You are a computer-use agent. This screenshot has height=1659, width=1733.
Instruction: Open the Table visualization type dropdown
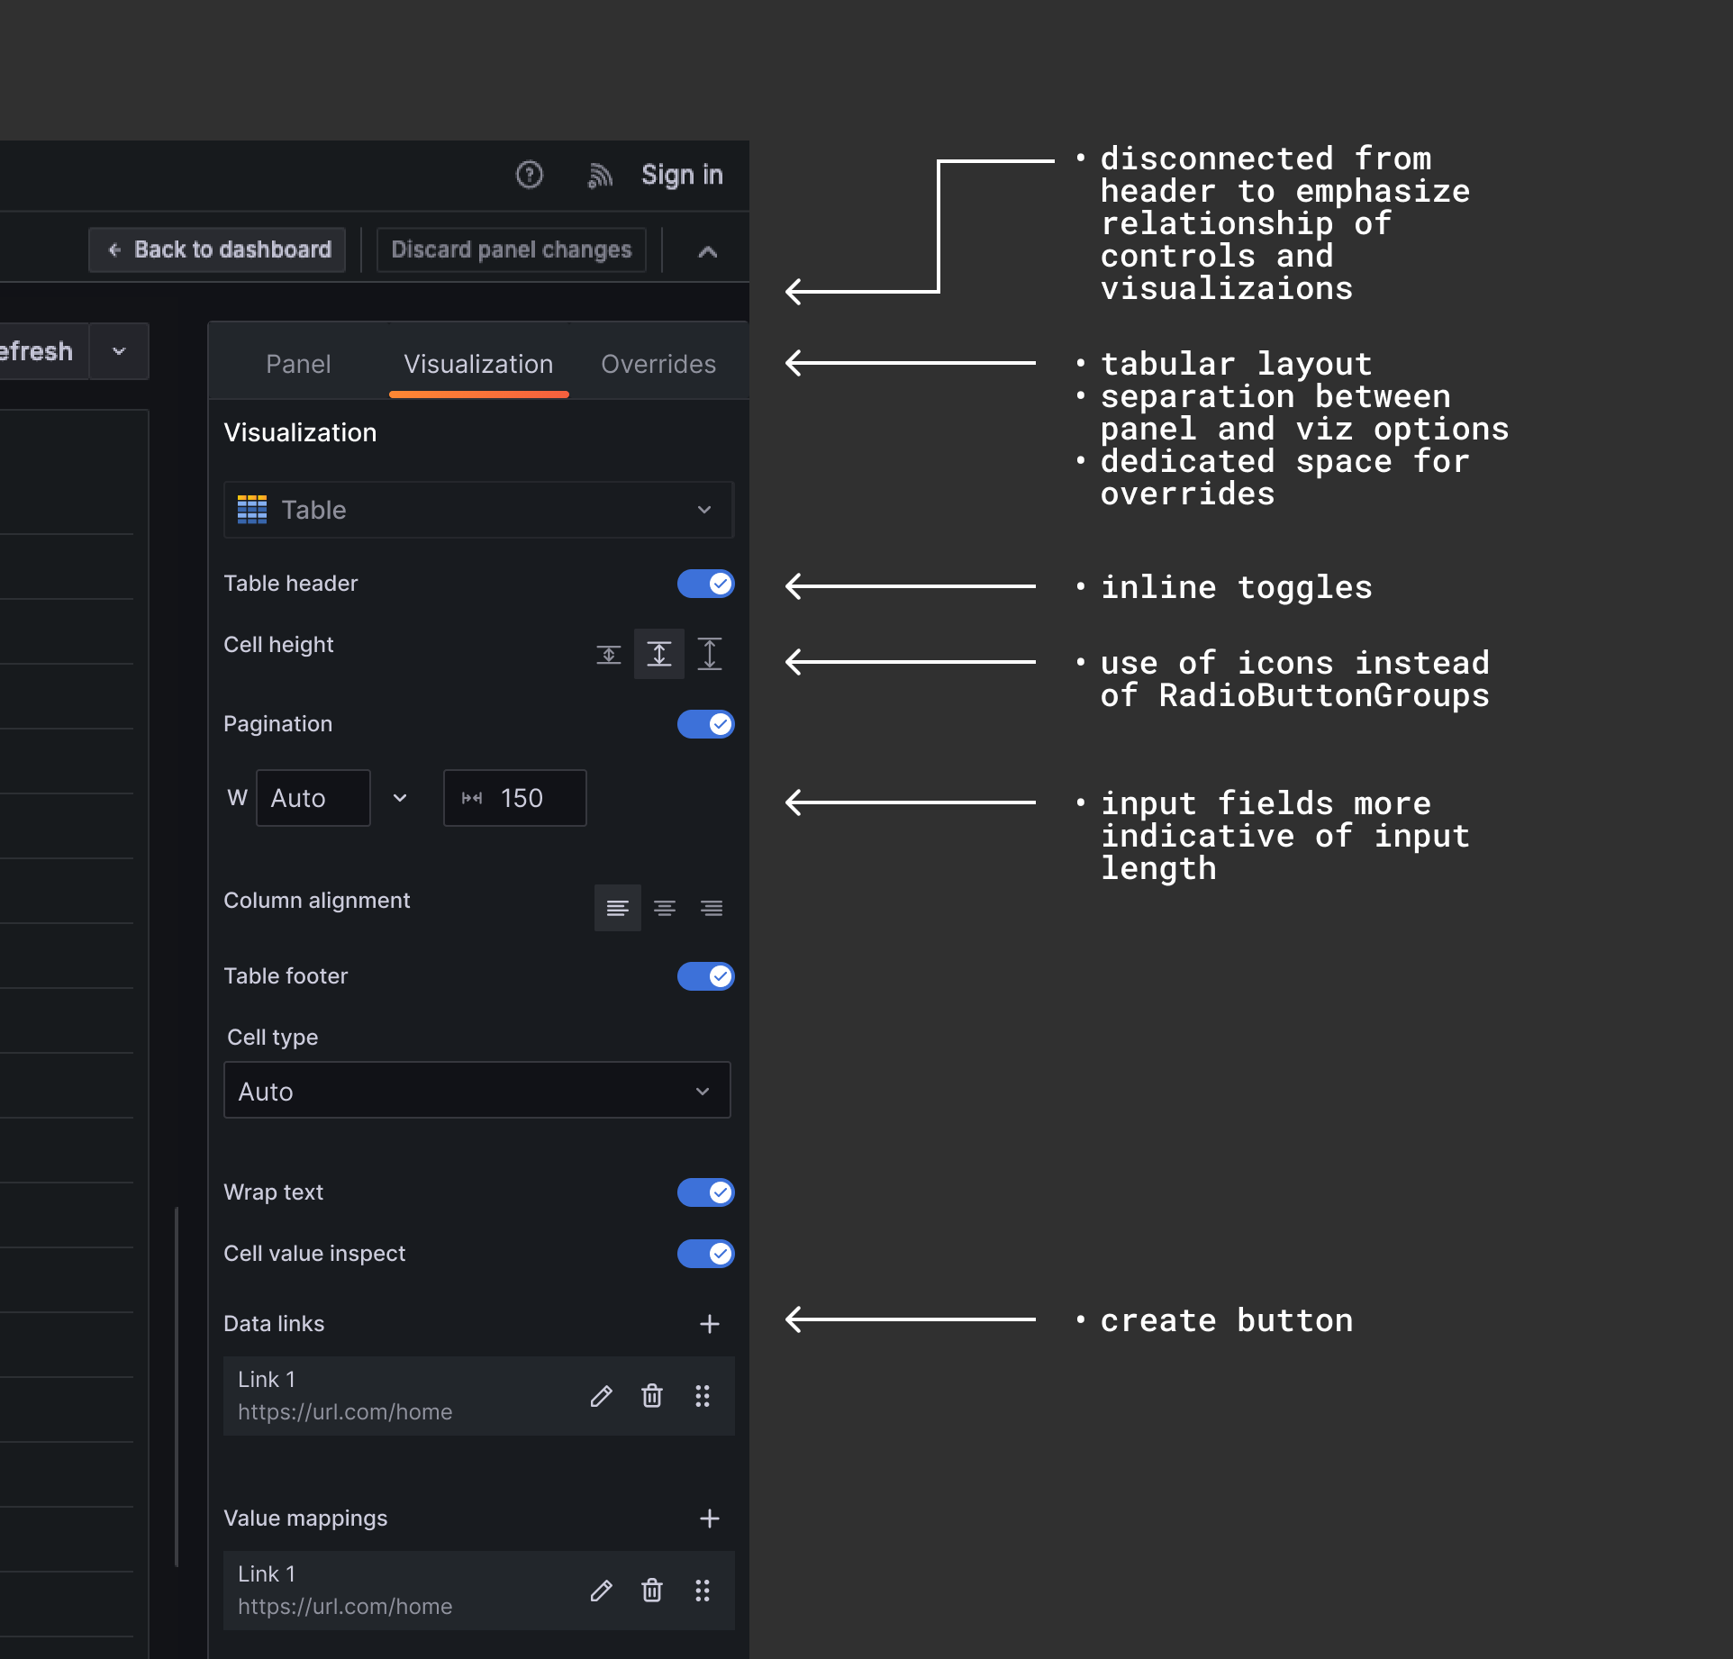point(478,510)
